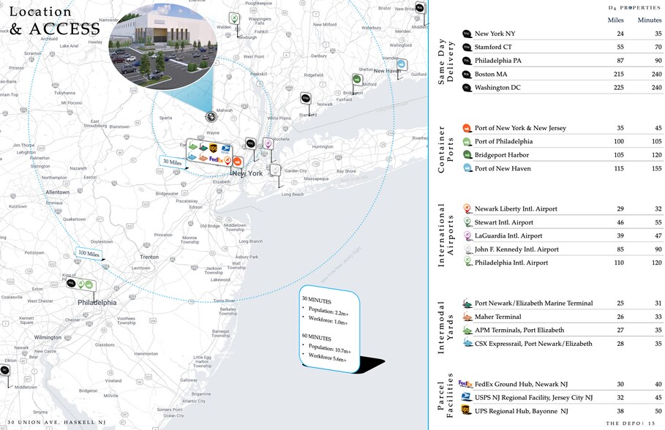
Task: Select the green Bridgeport Harbor pin on map
Action: coord(357,79)
